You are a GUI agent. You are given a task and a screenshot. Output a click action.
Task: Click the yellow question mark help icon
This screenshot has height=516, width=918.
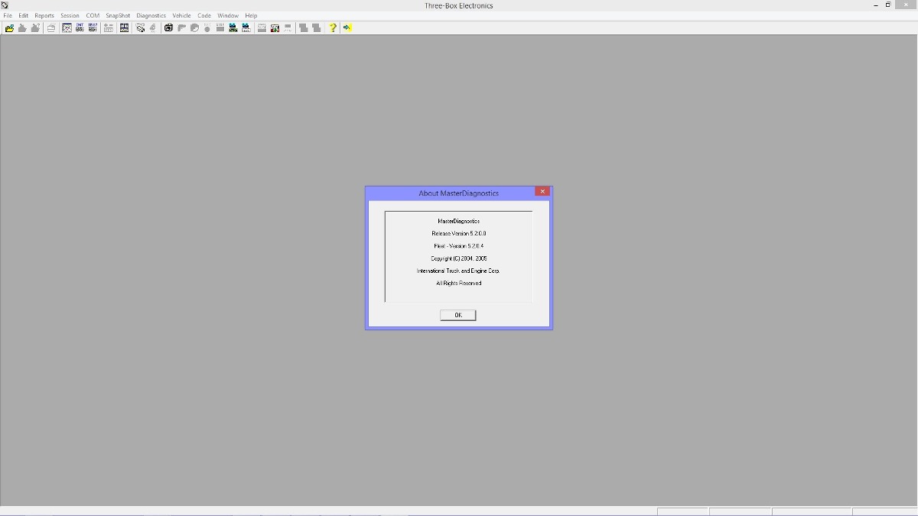pos(333,28)
